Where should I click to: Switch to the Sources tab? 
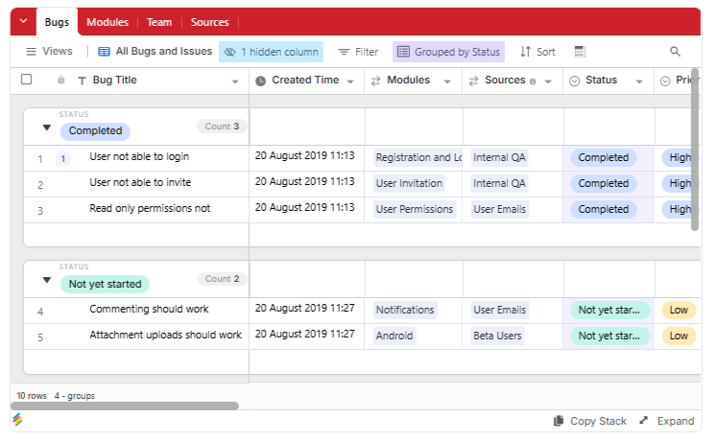(x=209, y=22)
